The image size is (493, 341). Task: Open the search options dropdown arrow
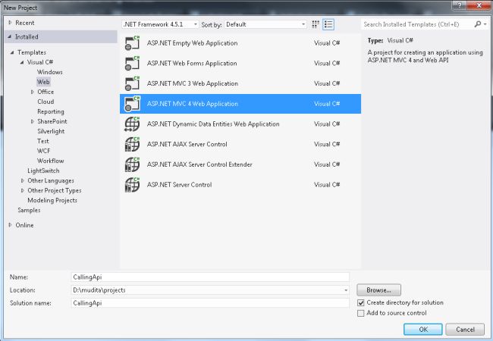[485, 24]
